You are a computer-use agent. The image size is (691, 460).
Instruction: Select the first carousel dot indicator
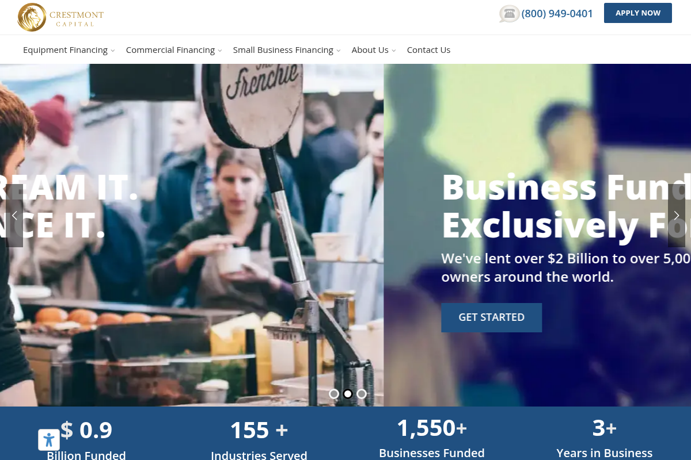pos(334,394)
